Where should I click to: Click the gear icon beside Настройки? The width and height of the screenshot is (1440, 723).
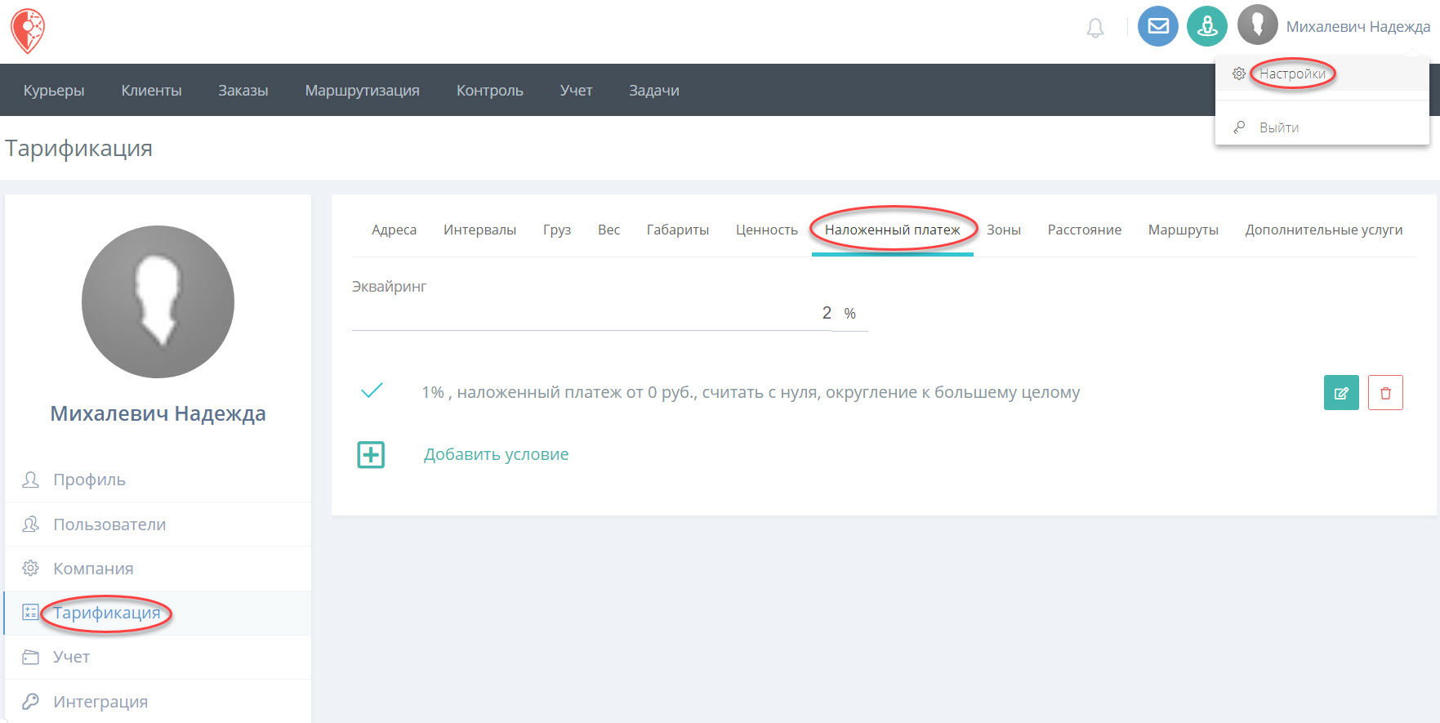coord(1239,74)
